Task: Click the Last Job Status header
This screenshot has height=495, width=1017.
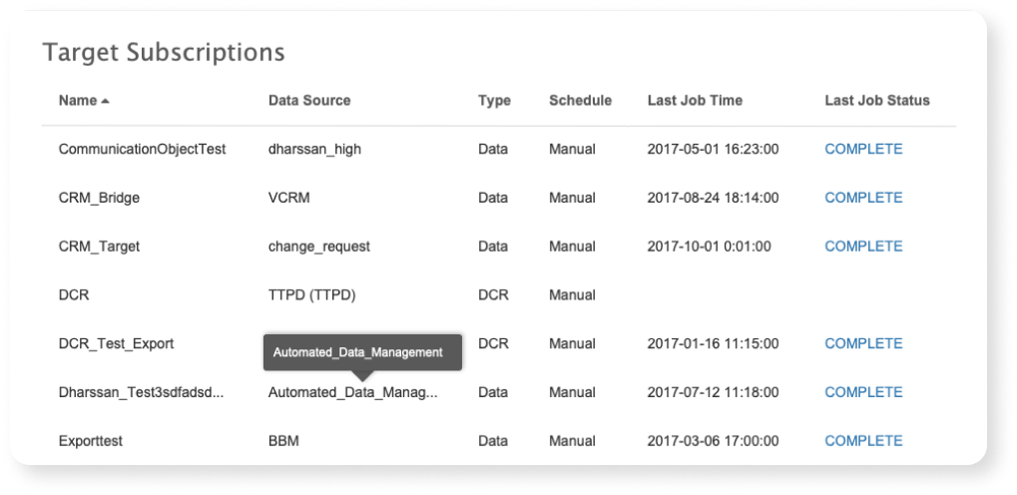Action: (x=876, y=101)
